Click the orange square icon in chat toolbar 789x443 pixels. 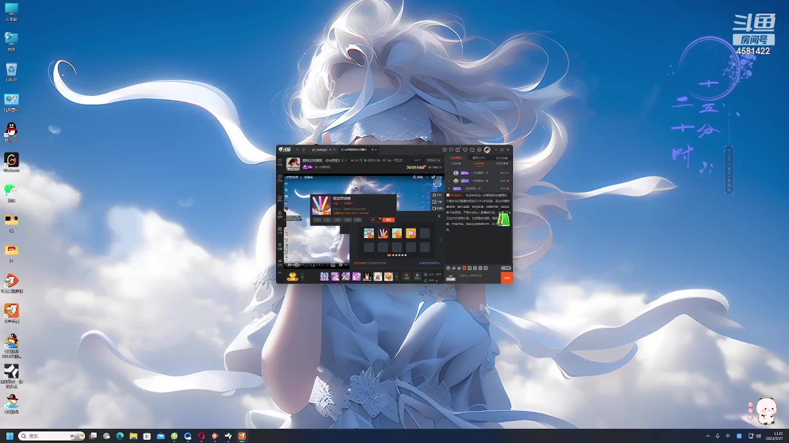point(464,268)
